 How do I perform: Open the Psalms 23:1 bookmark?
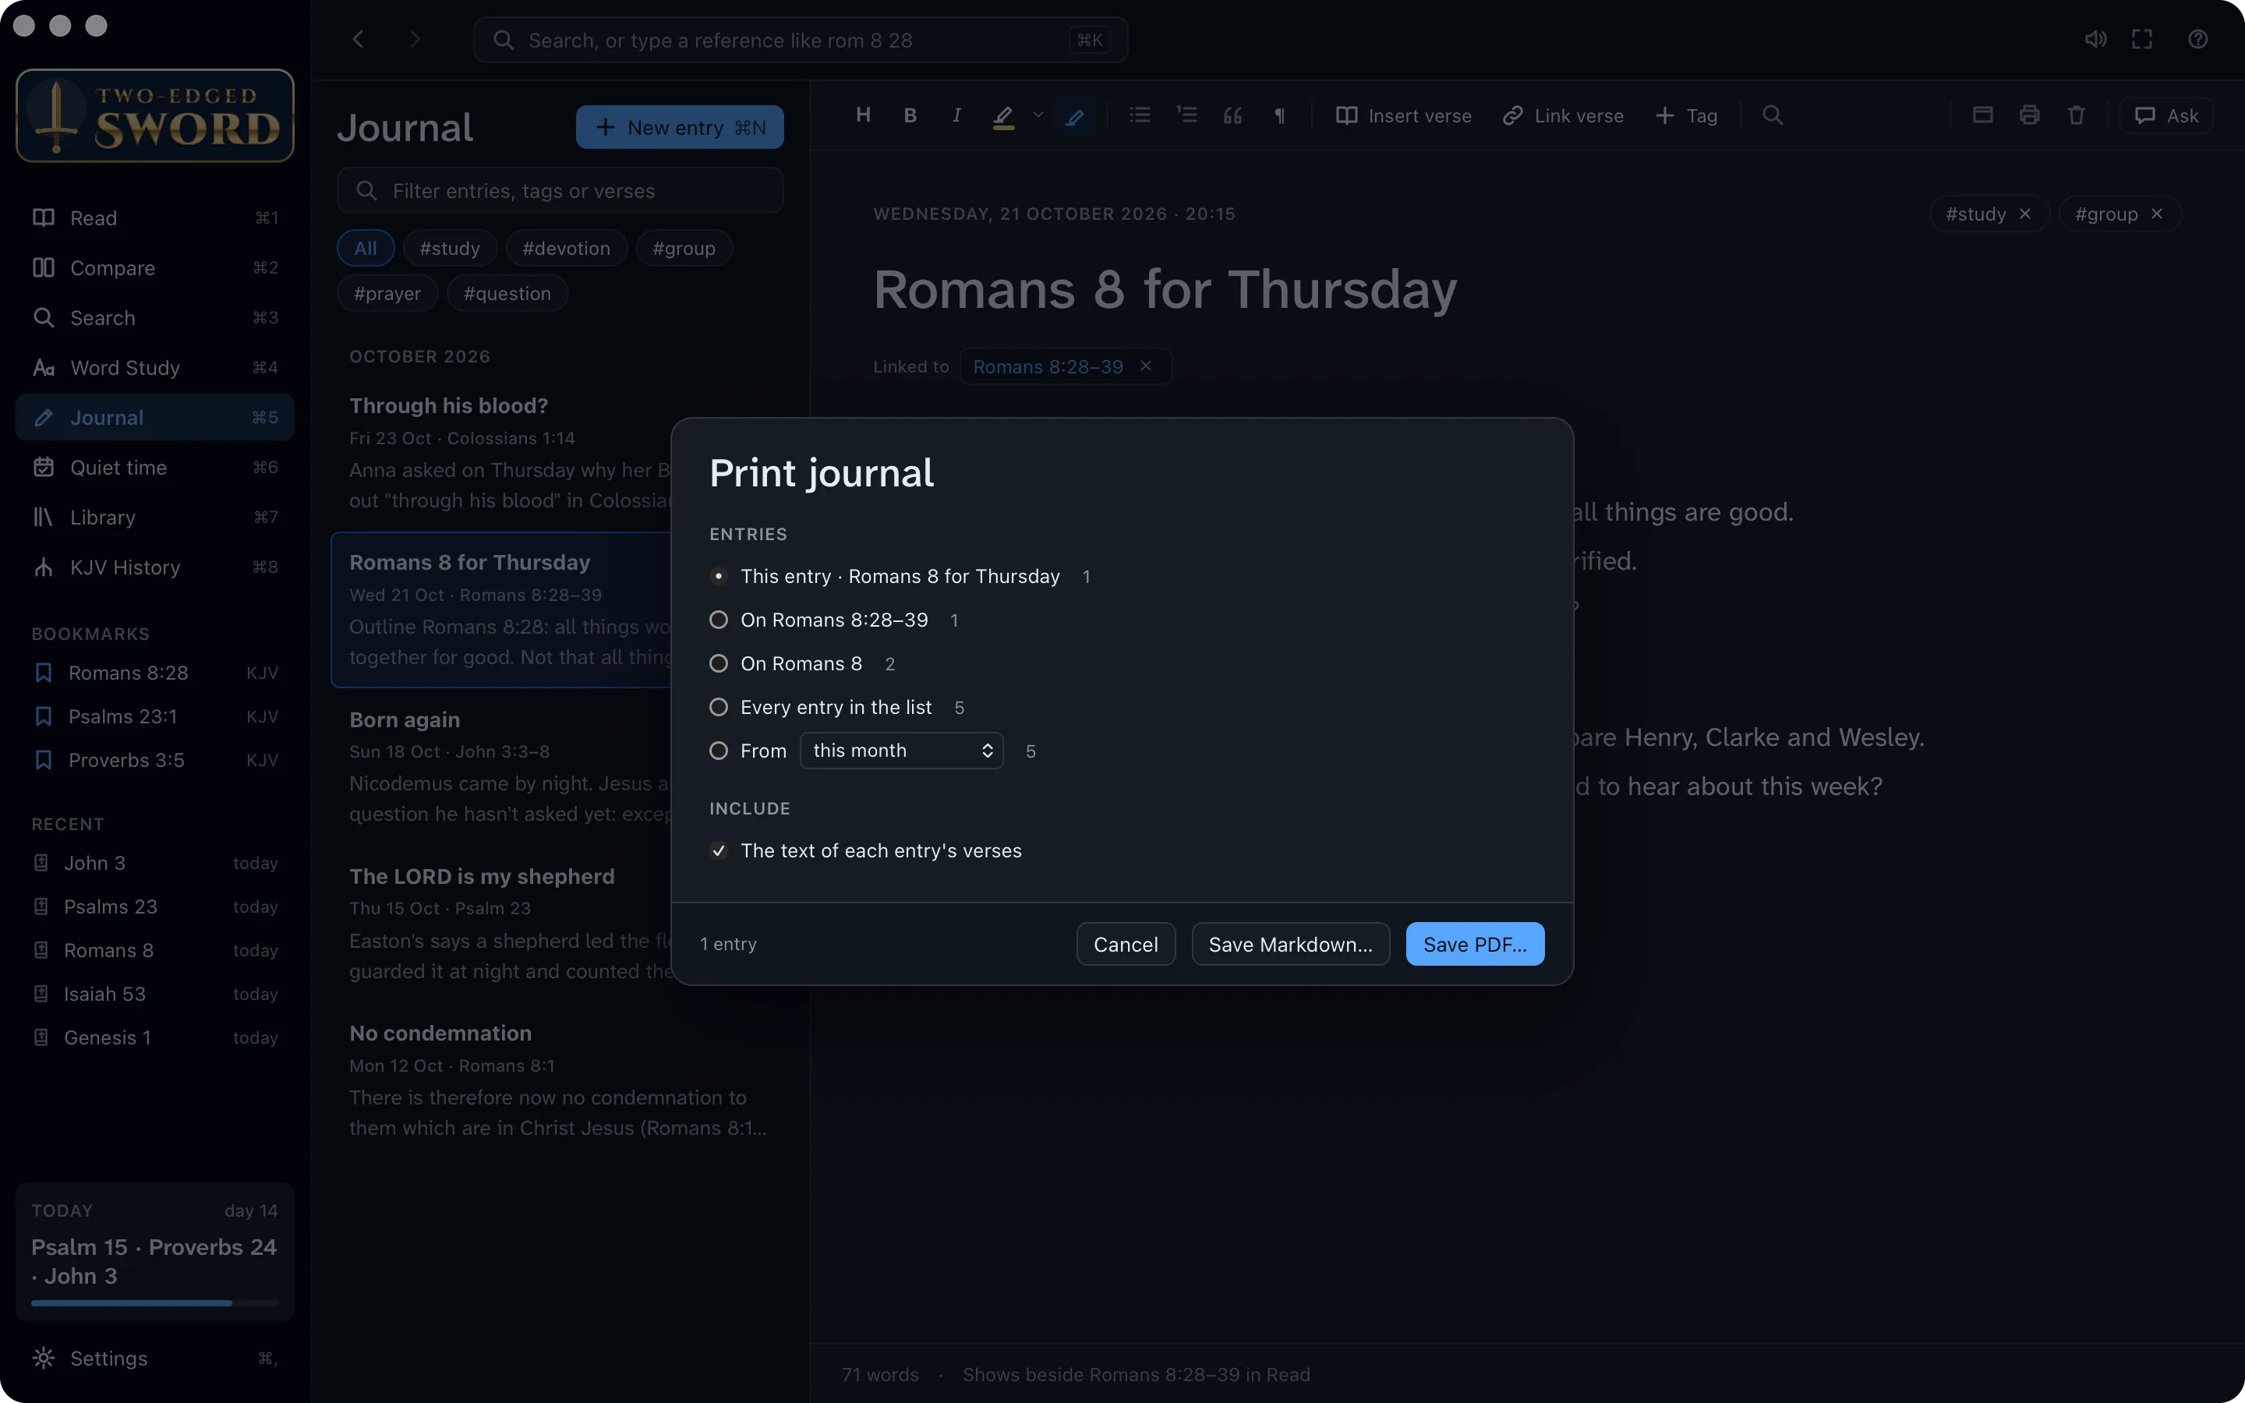pos(155,716)
